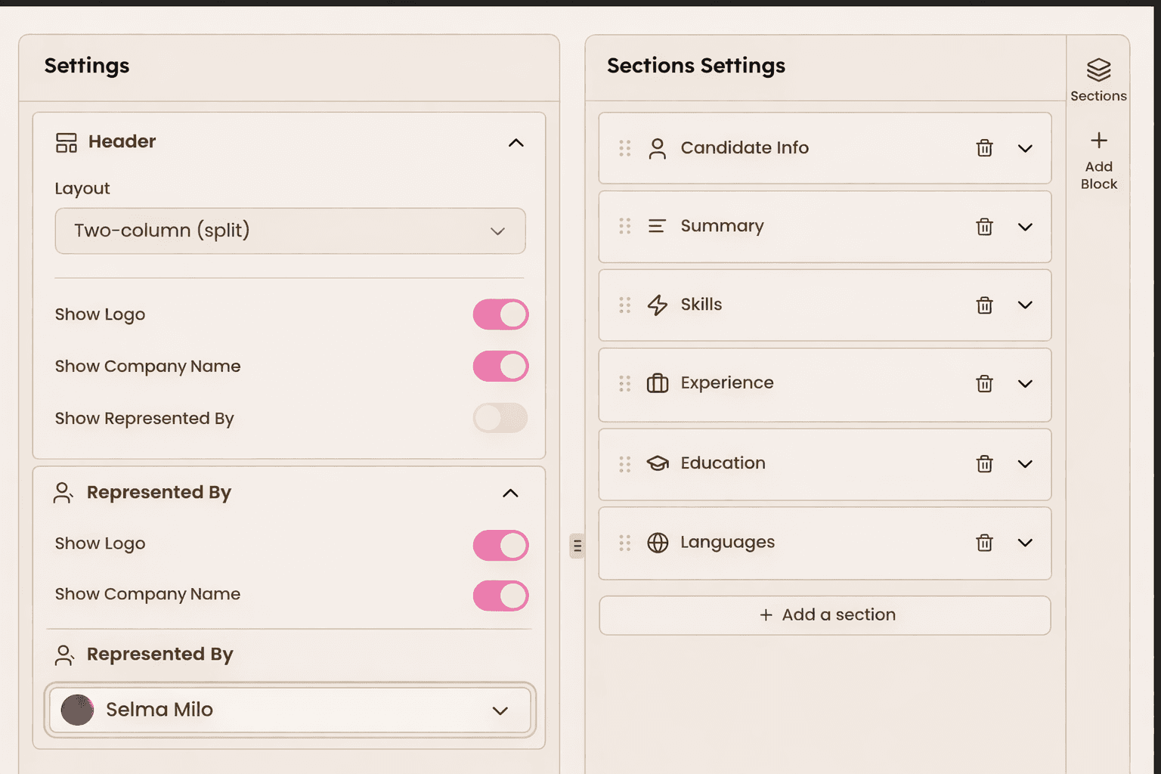Click the Skills lightning bolt icon
Viewport: 1161px width, 774px height.
pyautogui.click(x=658, y=305)
